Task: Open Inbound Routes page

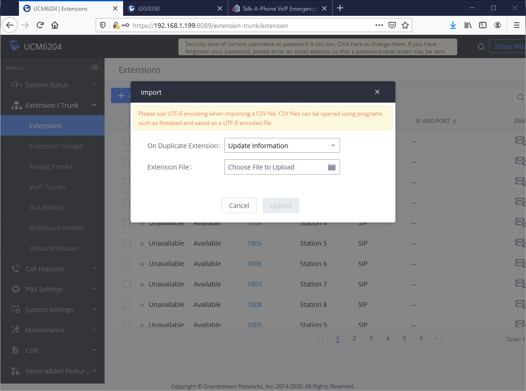Action: coord(53,248)
